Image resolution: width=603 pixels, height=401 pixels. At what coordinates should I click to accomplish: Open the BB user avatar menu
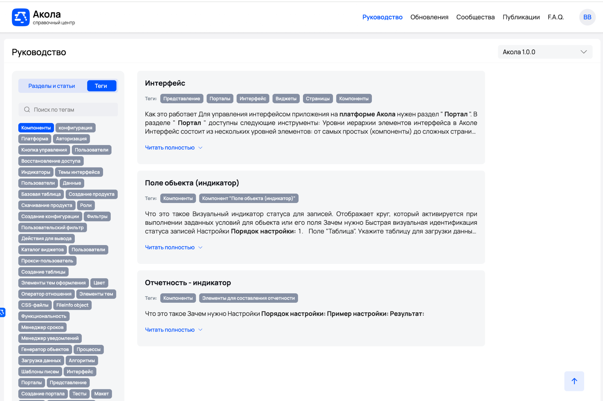point(587,17)
